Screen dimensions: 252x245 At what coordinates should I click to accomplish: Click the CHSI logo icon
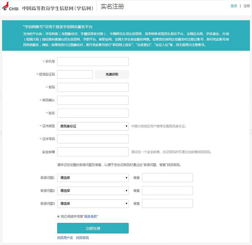pos(10,7)
